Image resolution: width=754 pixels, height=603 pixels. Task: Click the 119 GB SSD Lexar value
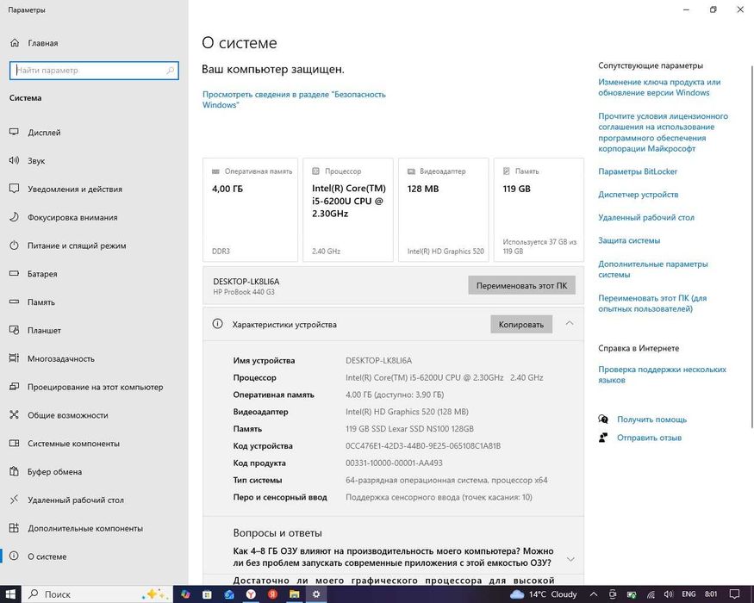tap(409, 429)
